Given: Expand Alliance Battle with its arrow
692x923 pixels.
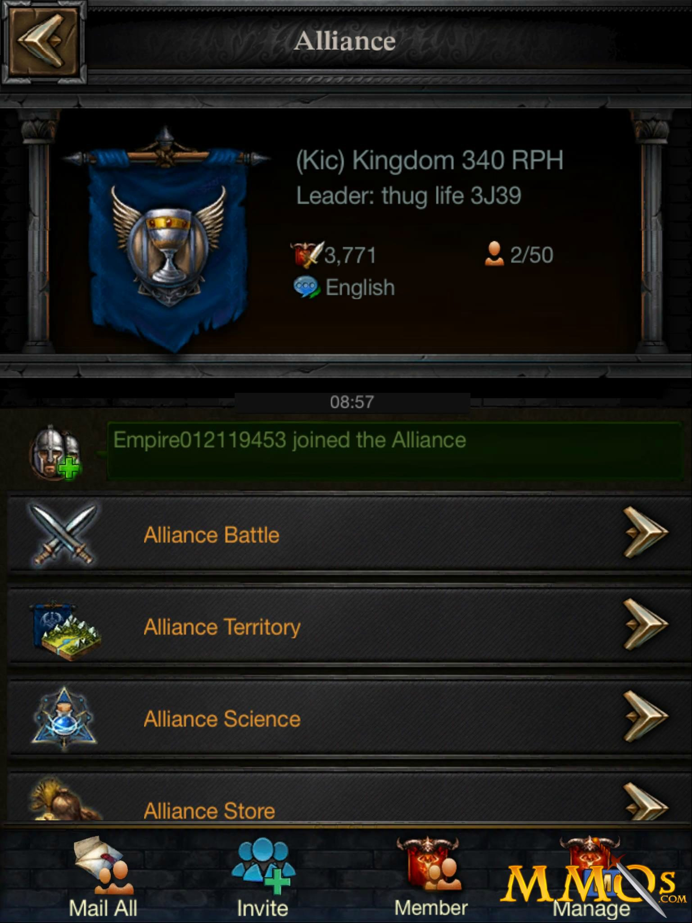Looking at the screenshot, I should point(646,532).
